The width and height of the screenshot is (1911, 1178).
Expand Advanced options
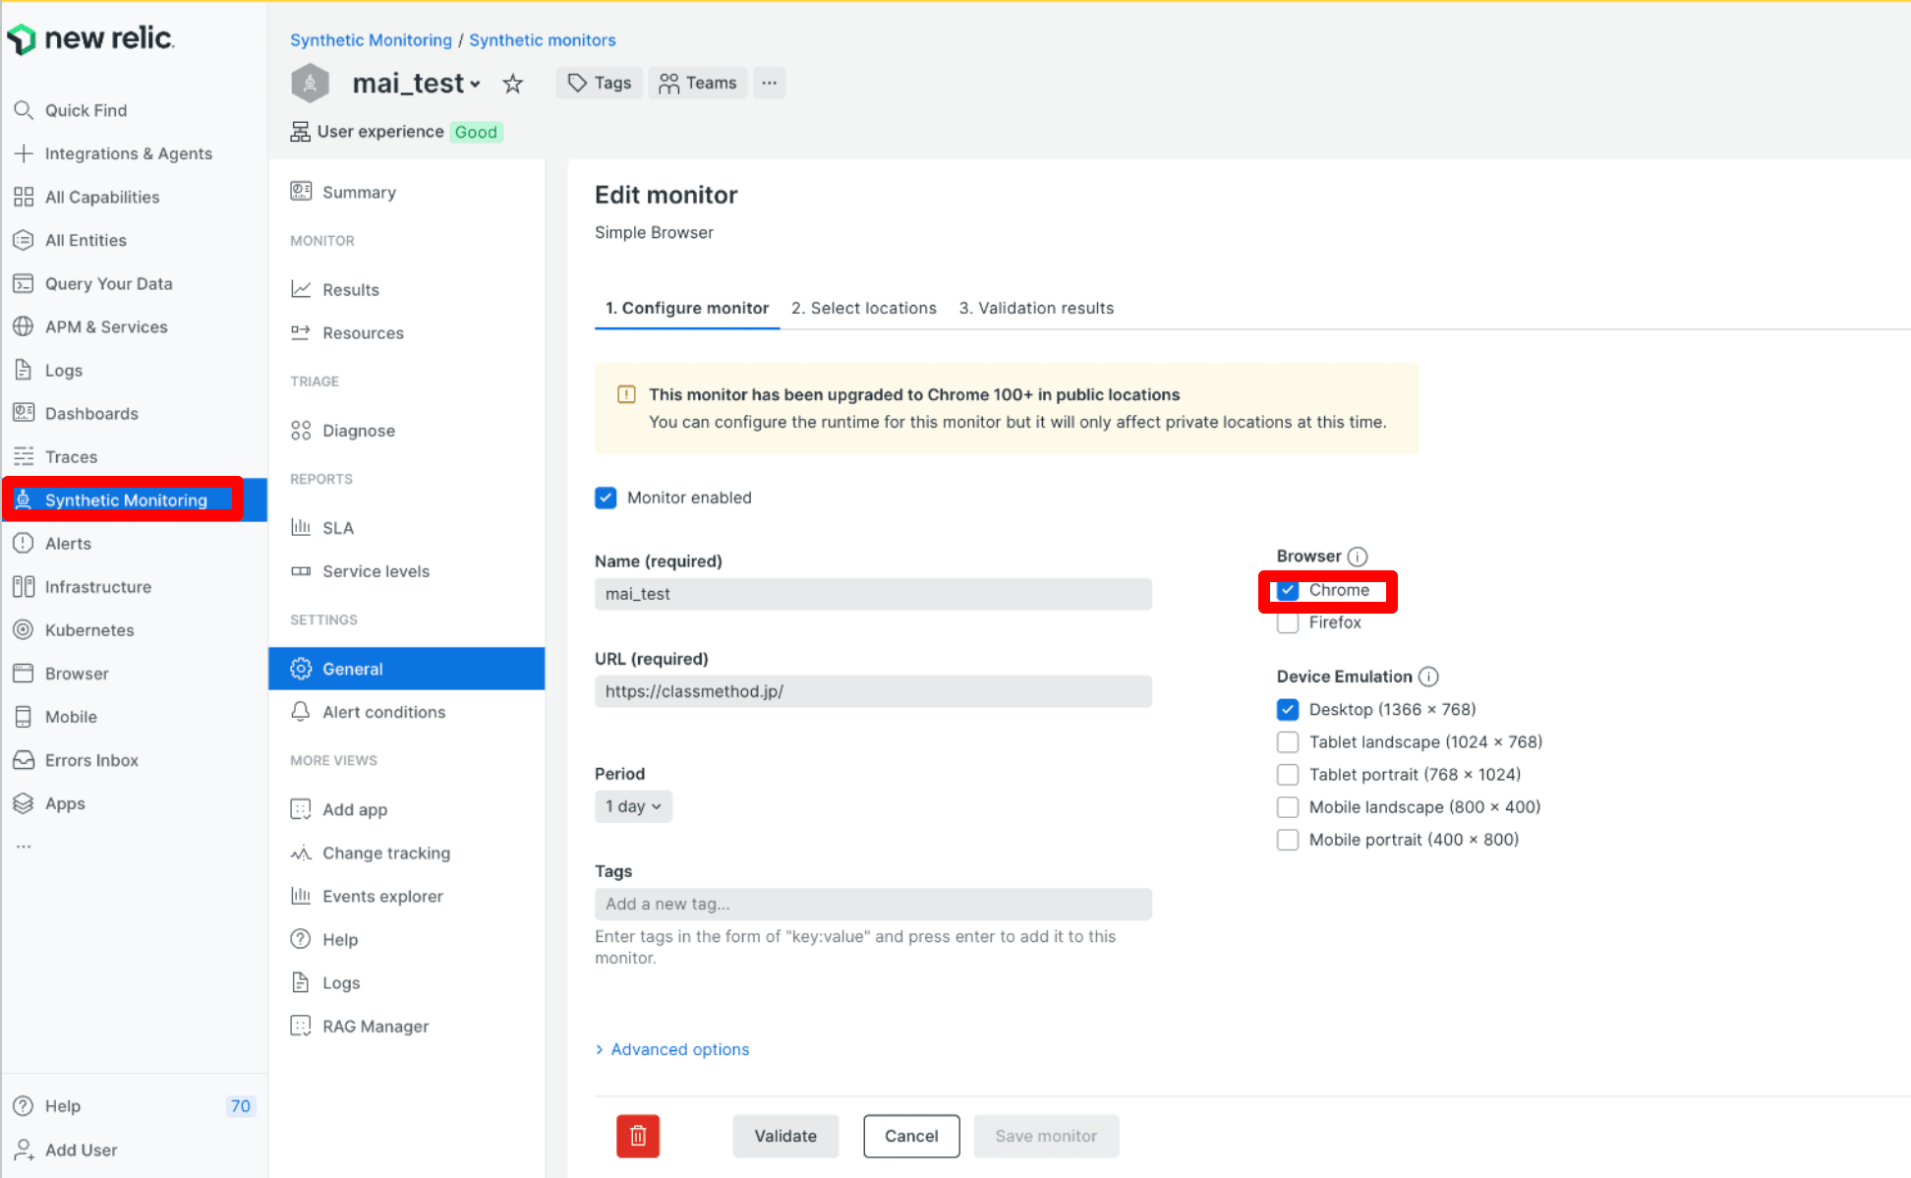[x=672, y=1049]
